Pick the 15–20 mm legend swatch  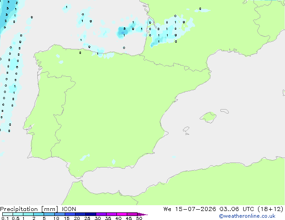point(70,214)
